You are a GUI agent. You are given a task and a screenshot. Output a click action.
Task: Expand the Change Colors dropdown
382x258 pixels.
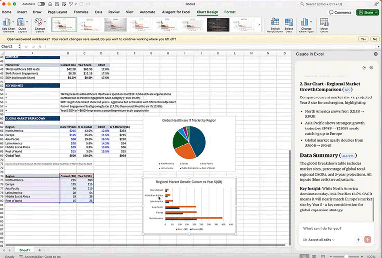coord(39,24)
